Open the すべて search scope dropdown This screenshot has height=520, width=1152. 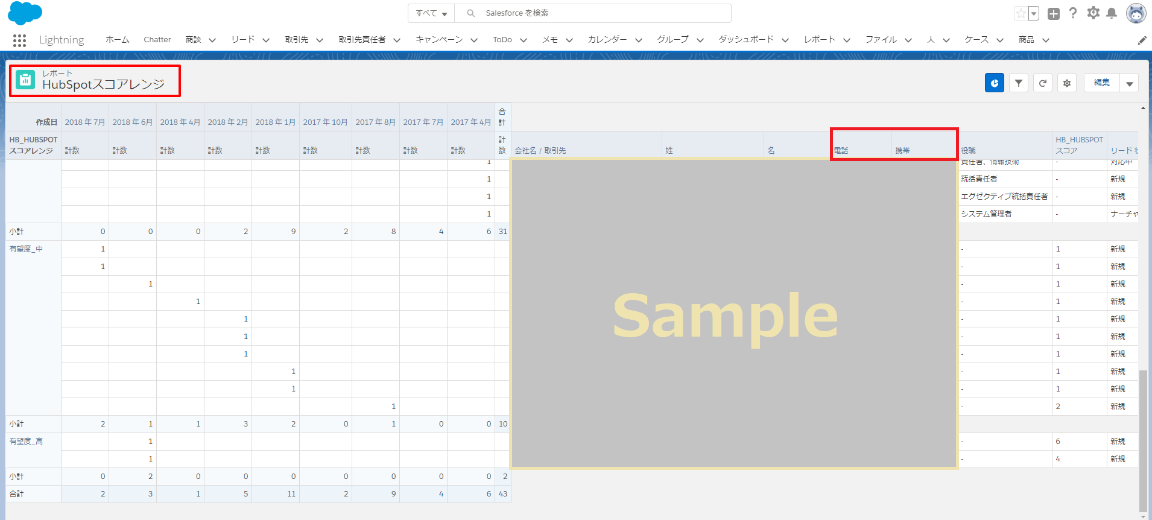431,13
